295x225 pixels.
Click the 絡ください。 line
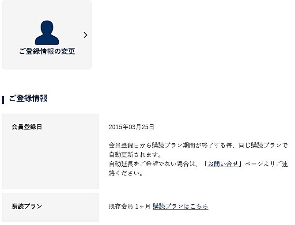click(x=126, y=173)
